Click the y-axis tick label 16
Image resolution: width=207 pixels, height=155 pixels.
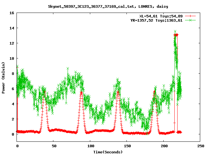(12, 13)
